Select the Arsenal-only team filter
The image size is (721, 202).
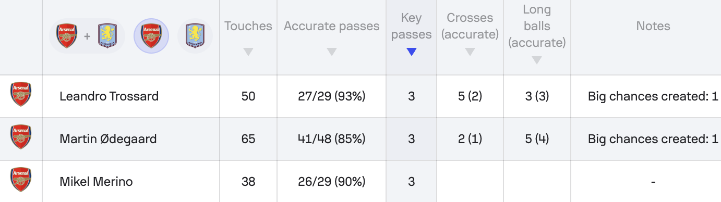click(x=151, y=36)
